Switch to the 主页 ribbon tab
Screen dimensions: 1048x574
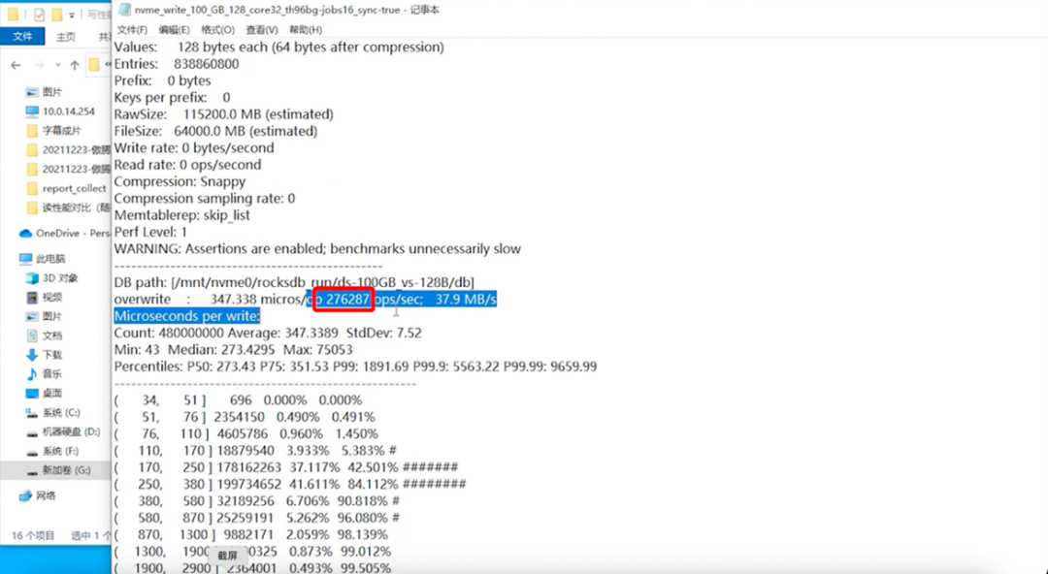click(x=66, y=37)
